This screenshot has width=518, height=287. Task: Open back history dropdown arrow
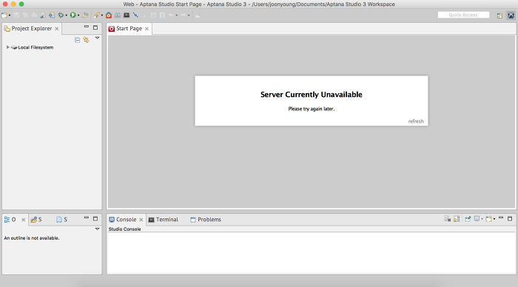coord(176,16)
